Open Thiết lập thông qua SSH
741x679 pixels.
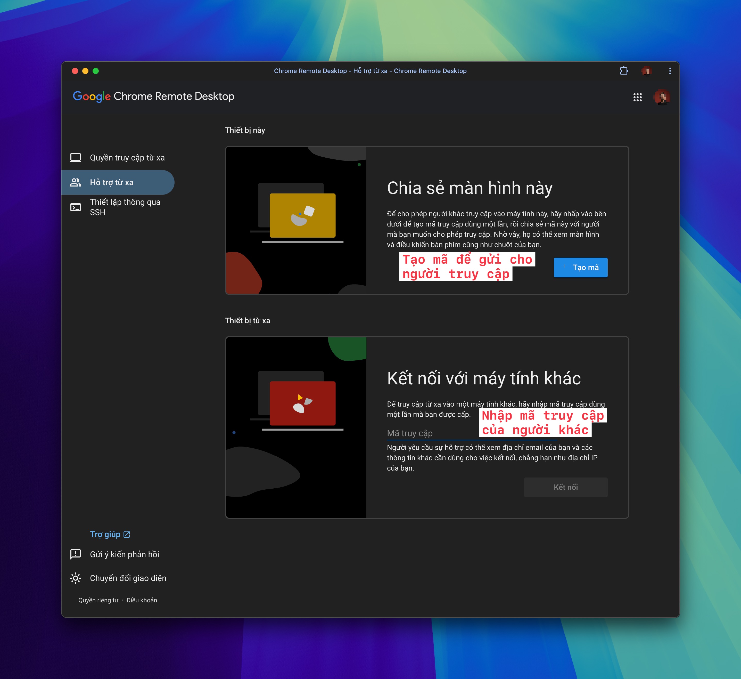coord(125,207)
